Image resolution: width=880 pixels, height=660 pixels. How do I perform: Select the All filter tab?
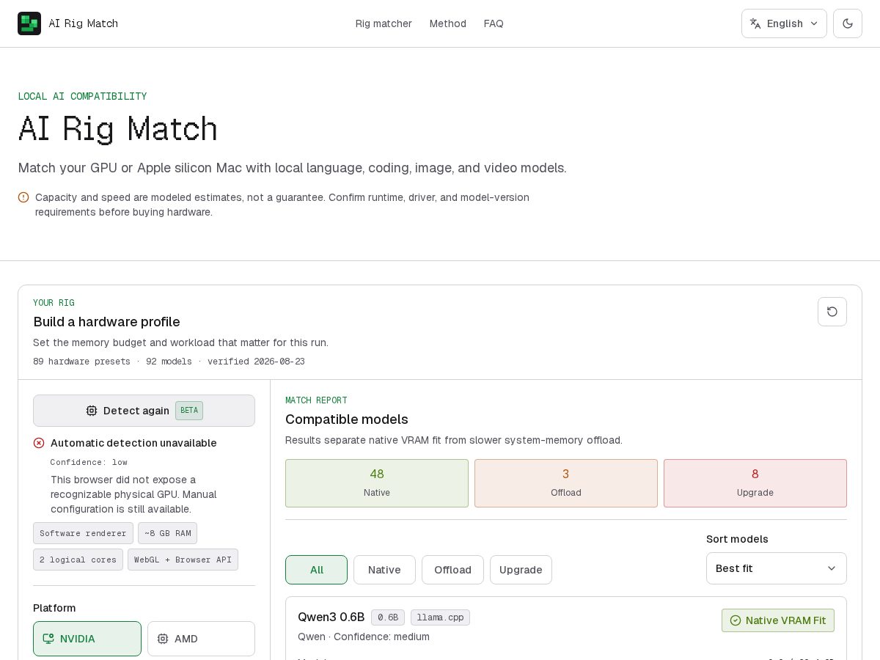tap(316, 570)
